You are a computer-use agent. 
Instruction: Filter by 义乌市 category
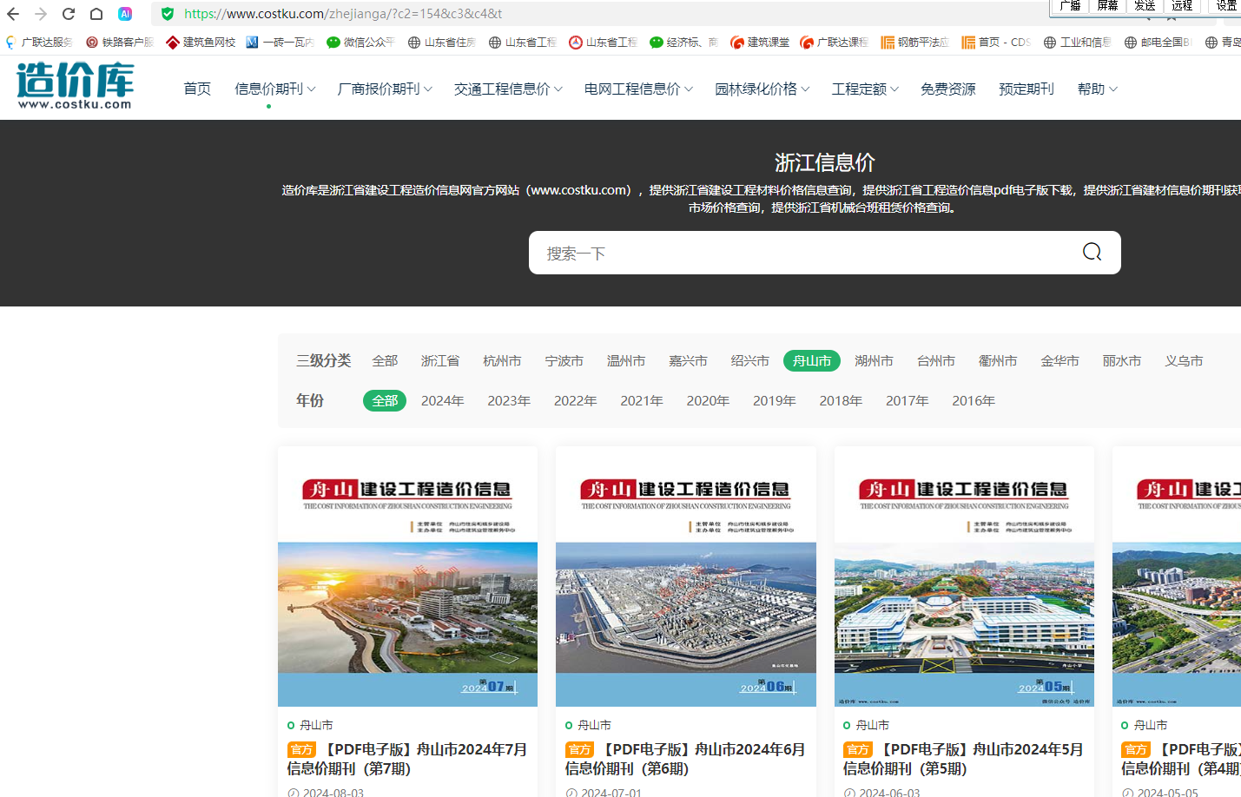[x=1184, y=360]
